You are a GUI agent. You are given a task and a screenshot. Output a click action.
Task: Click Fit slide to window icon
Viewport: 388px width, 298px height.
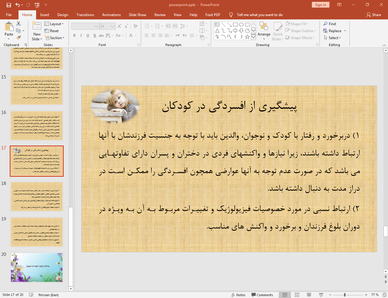(384, 295)
